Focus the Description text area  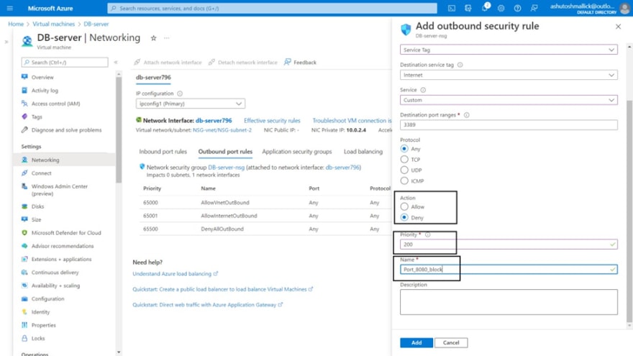coord(509,302)
